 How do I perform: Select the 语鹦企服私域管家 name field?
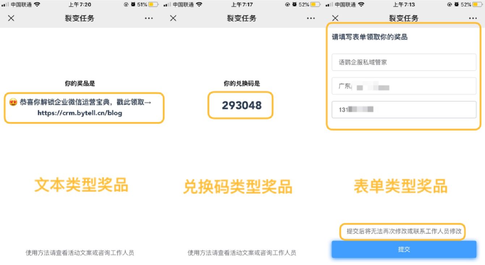[404, 62]
